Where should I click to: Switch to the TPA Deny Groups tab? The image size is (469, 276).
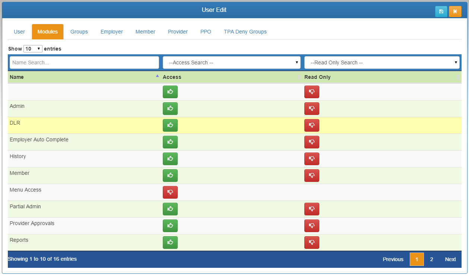[245, 32]
